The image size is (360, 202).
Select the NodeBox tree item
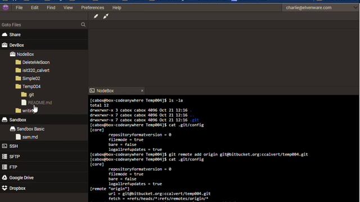coord(25,54)
